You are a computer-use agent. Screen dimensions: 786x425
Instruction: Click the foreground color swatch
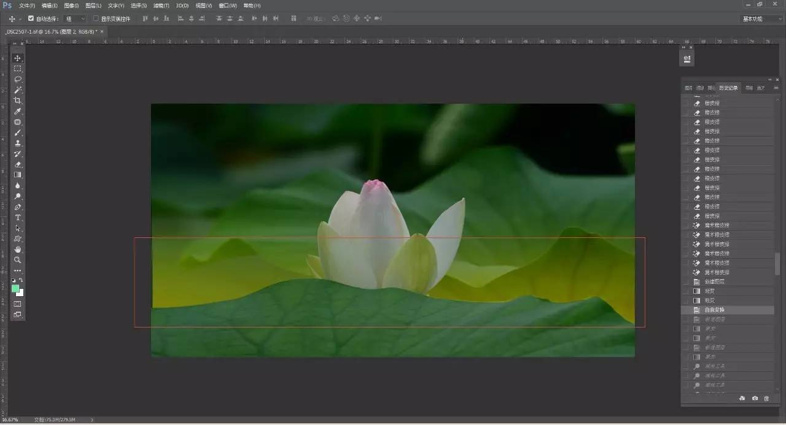[15, 288]
